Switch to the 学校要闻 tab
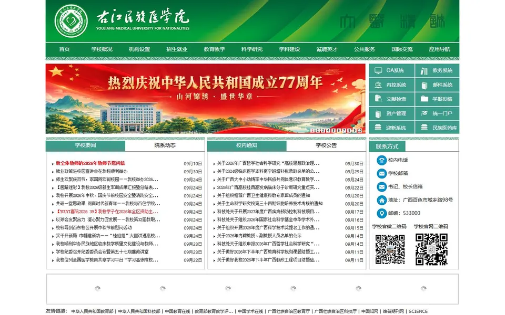The image size is (505, 315). 85,145
